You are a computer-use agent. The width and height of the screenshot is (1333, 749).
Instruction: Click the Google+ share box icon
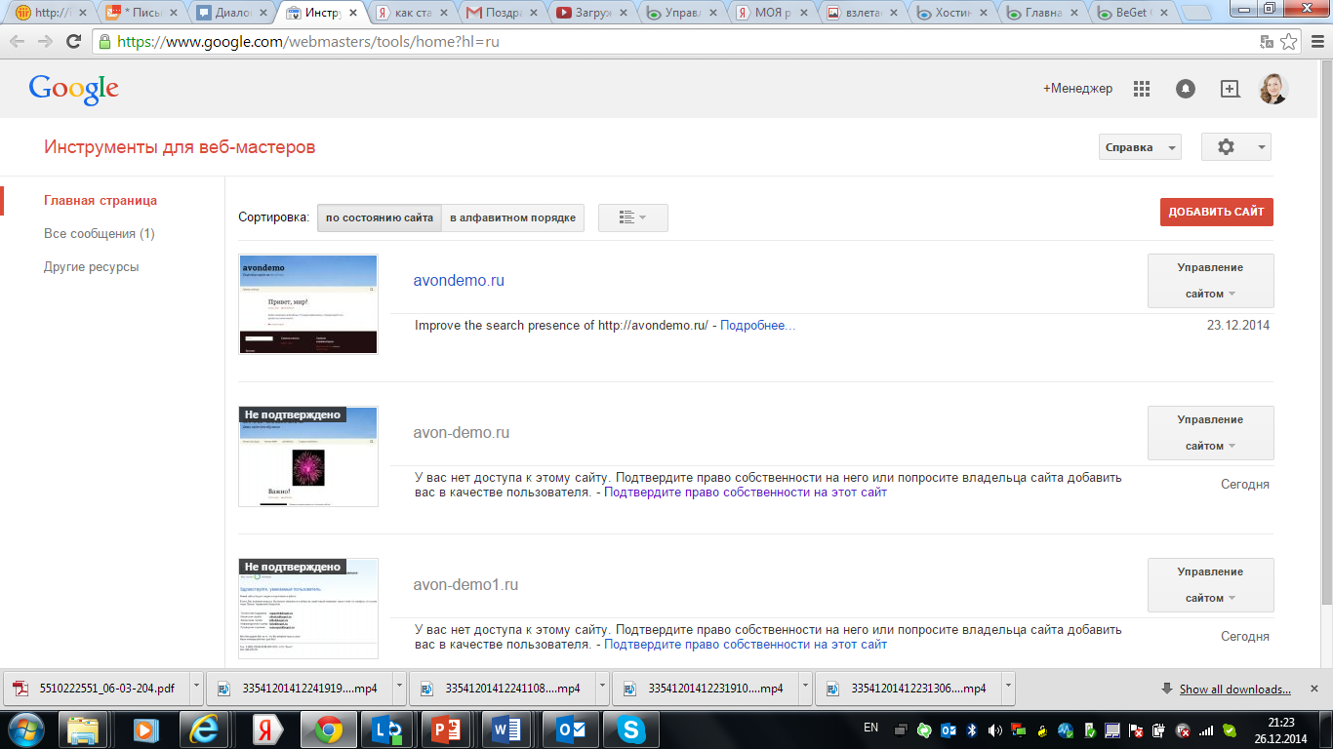coord(1230,89)
